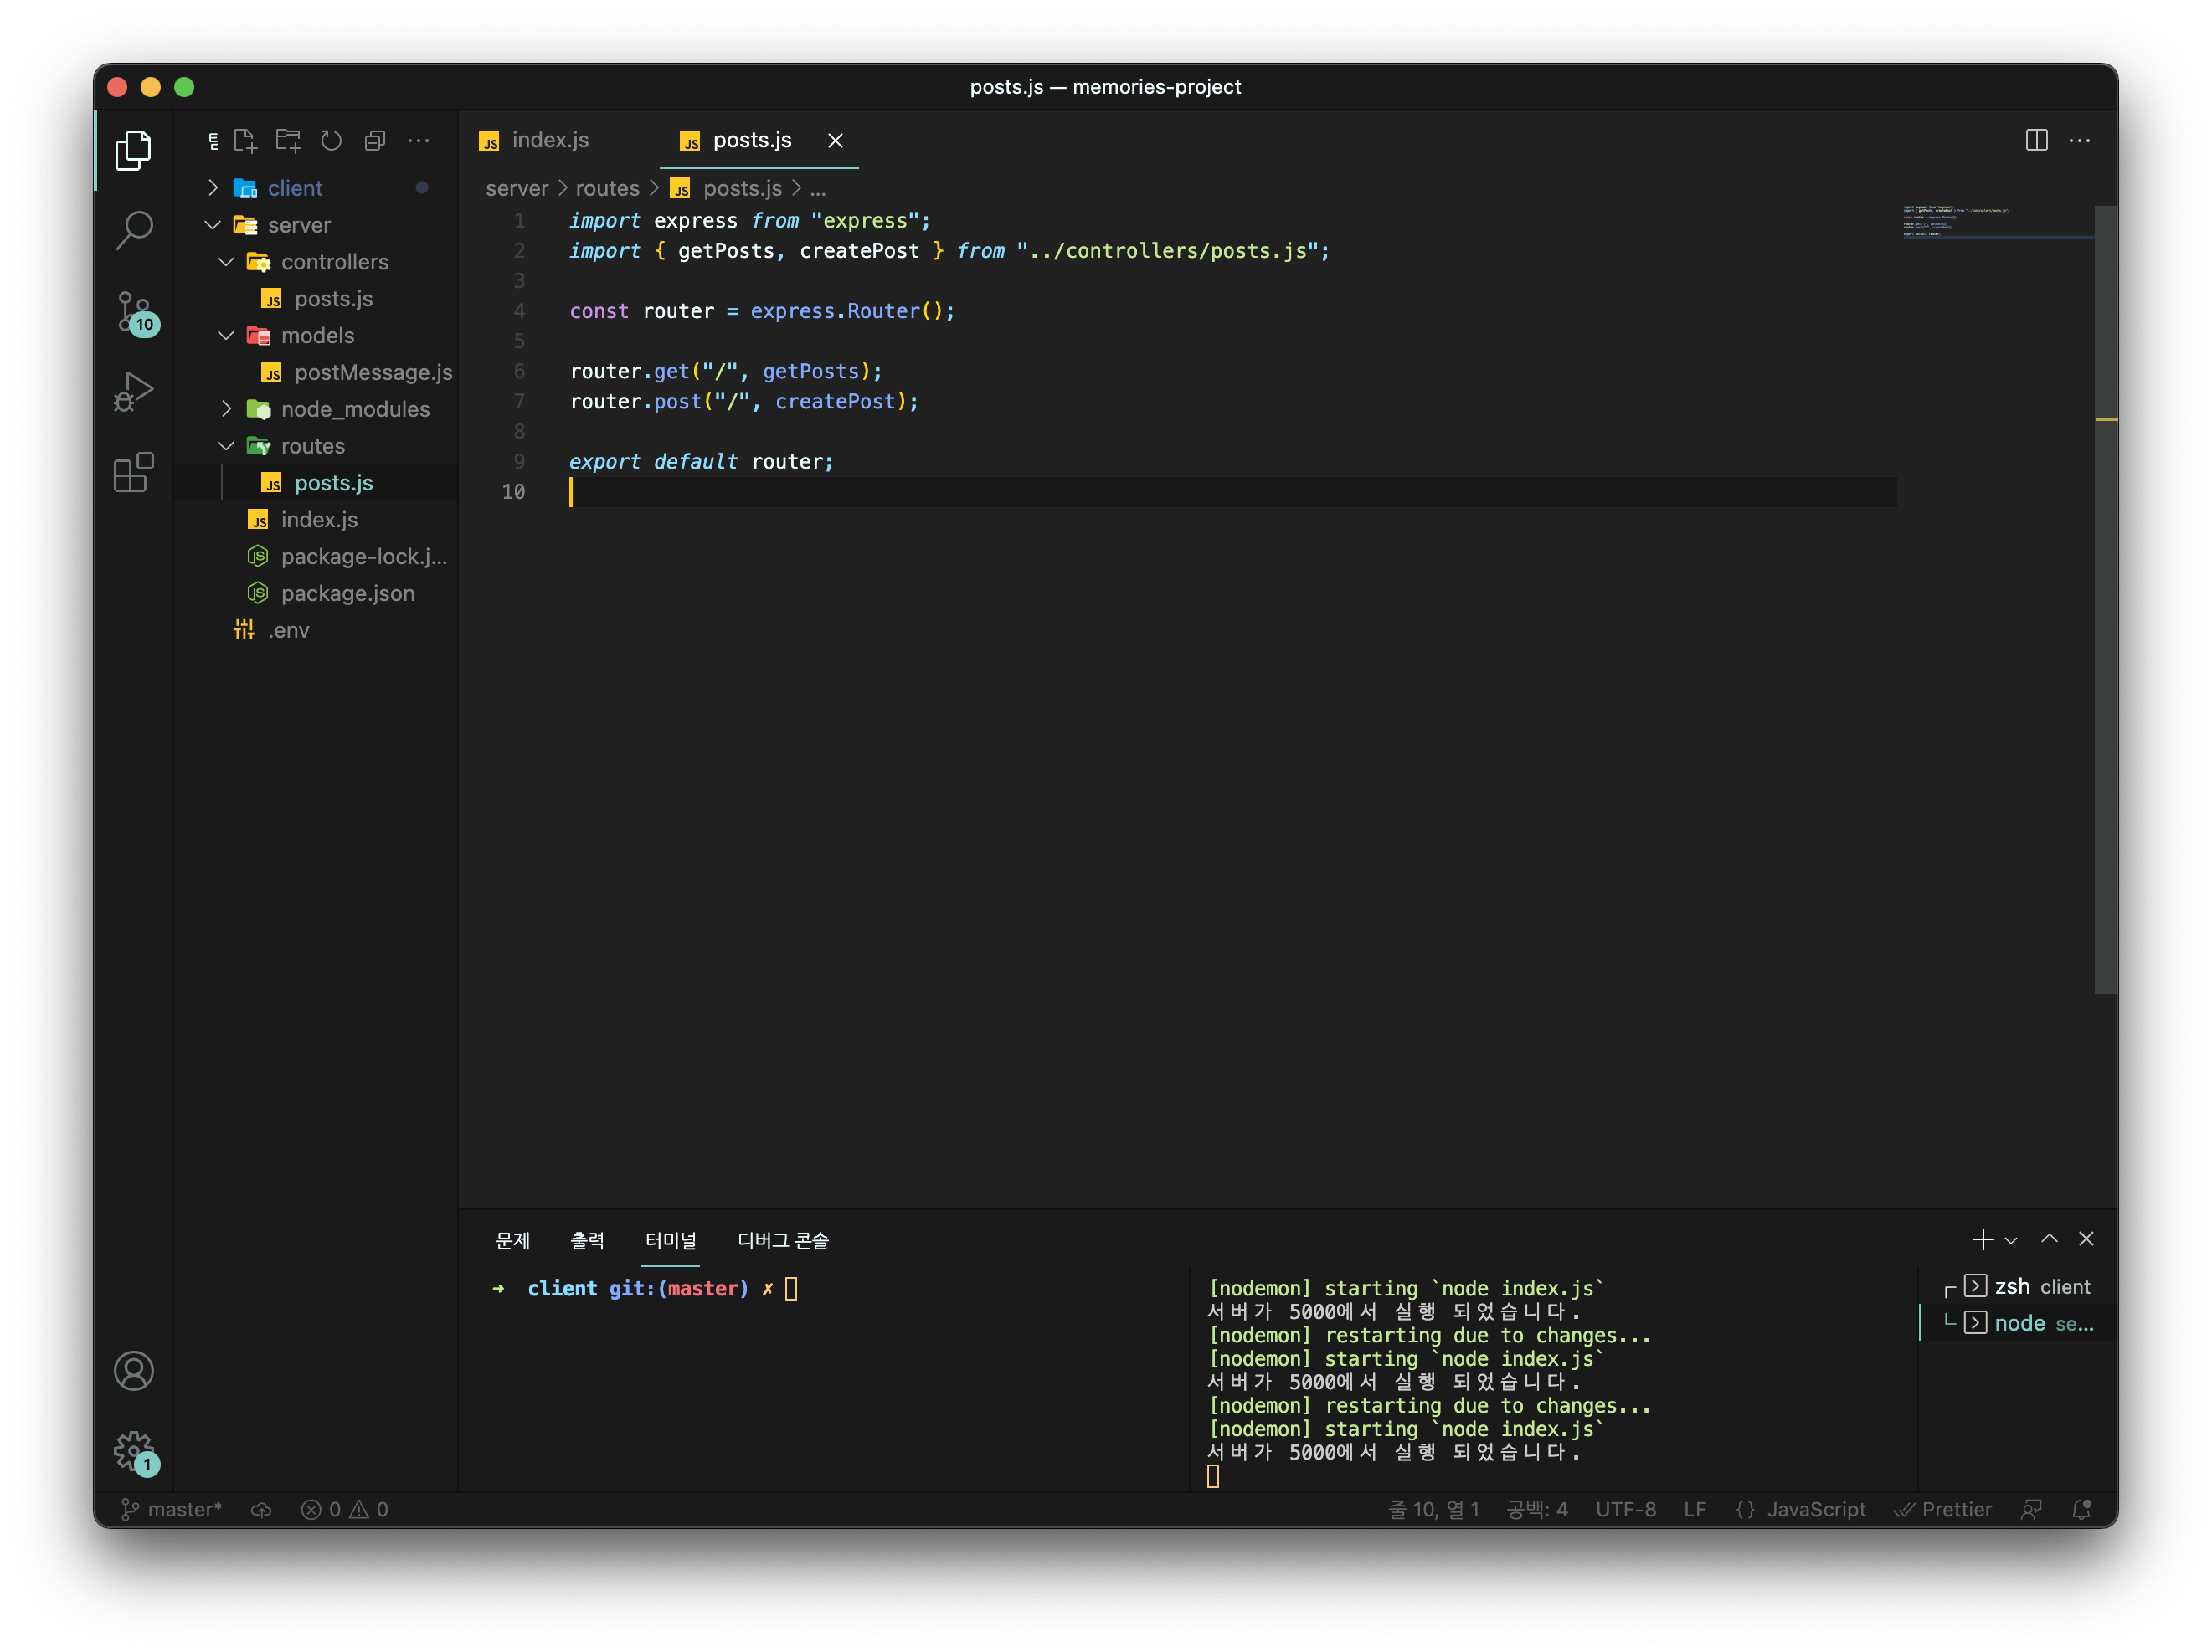Maximize the terminal panel size
2212x1652 pixels.
[x=2049, y=1239]
